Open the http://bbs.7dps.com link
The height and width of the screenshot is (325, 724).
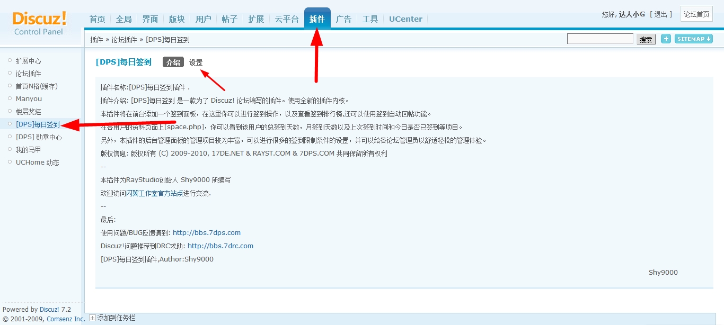207,232
